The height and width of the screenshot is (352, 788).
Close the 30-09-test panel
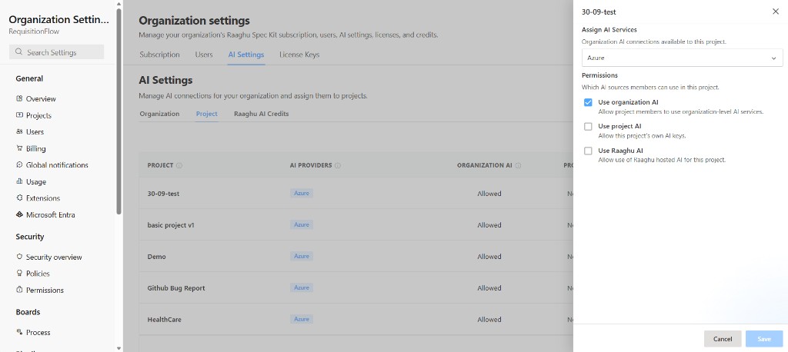776,12
